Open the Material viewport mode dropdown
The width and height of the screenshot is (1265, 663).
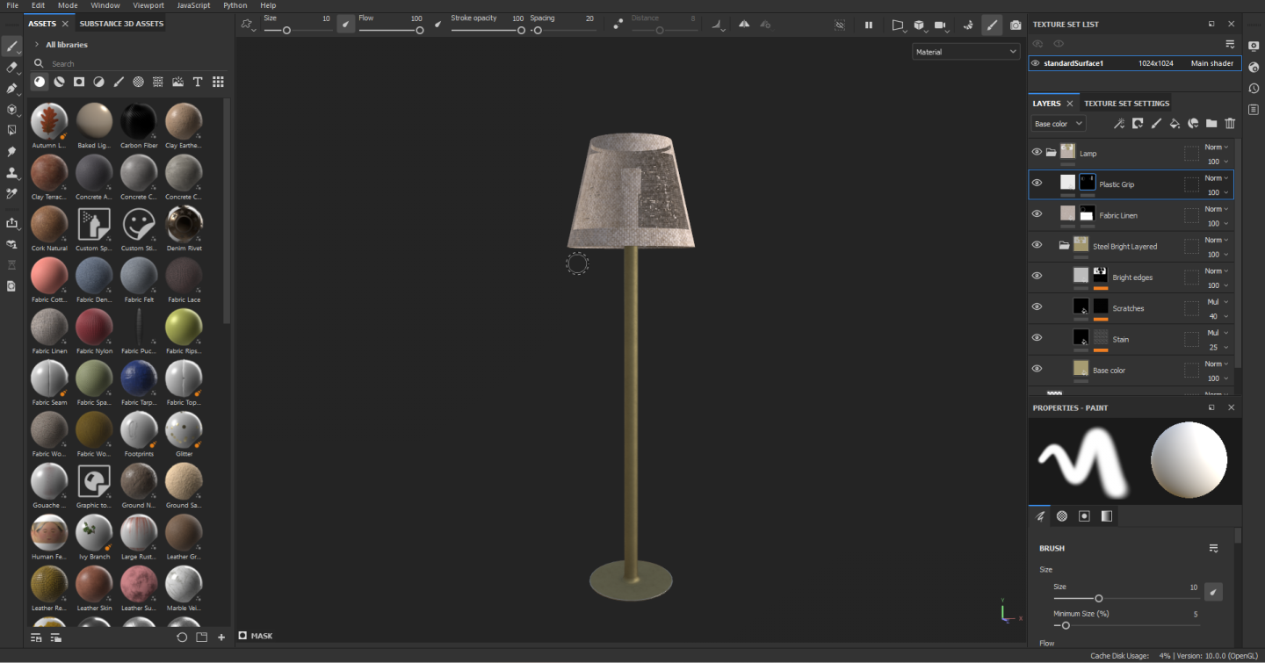965,52
